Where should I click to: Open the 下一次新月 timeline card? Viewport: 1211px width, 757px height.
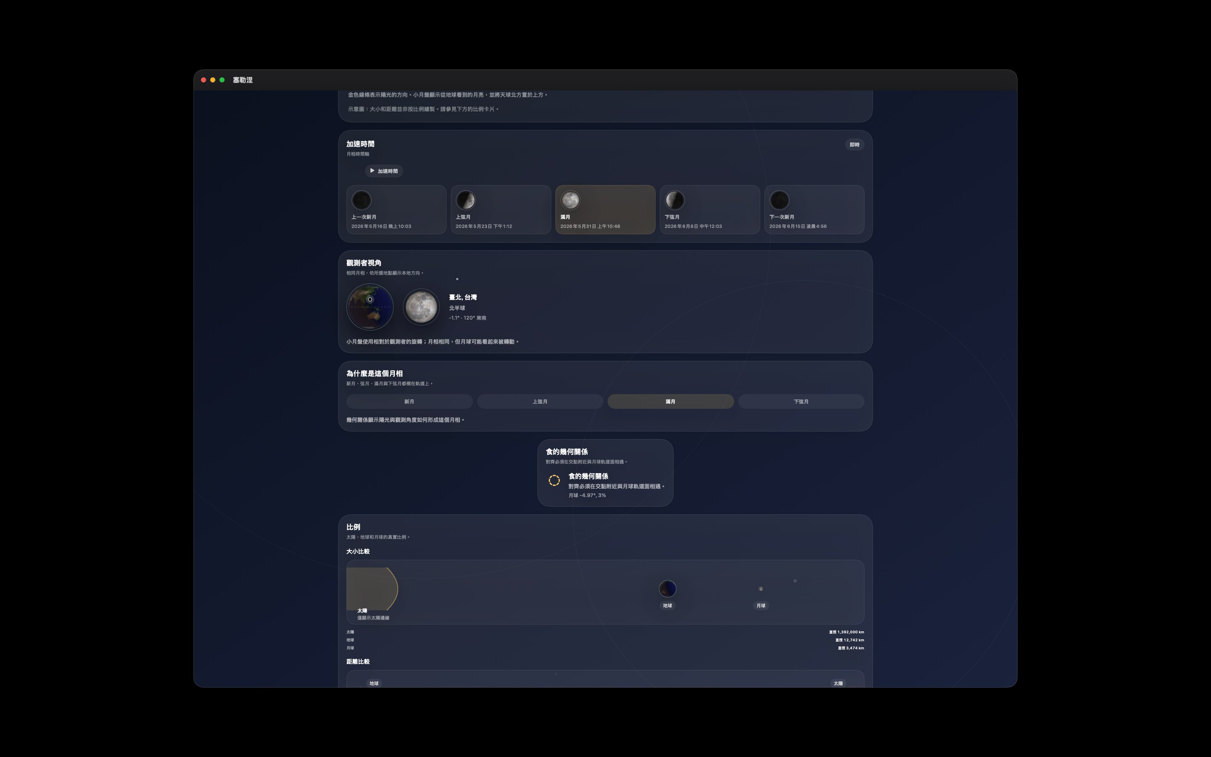pyautogui.click(x=814, y=210)
